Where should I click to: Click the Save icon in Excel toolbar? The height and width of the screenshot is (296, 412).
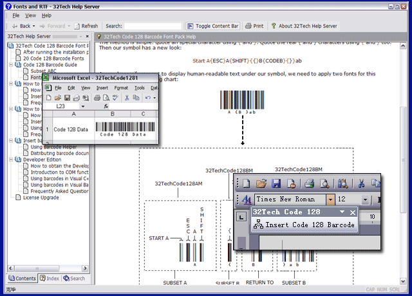point(67,98)
